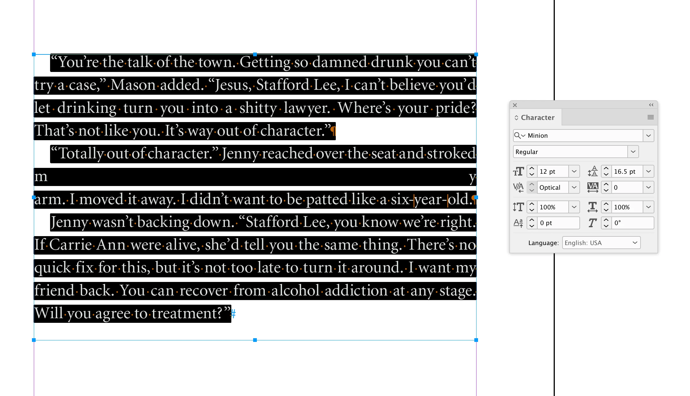The image size is (690, 396).
Task: Select the Character panel tab
Action: click(x=537, y=117)
